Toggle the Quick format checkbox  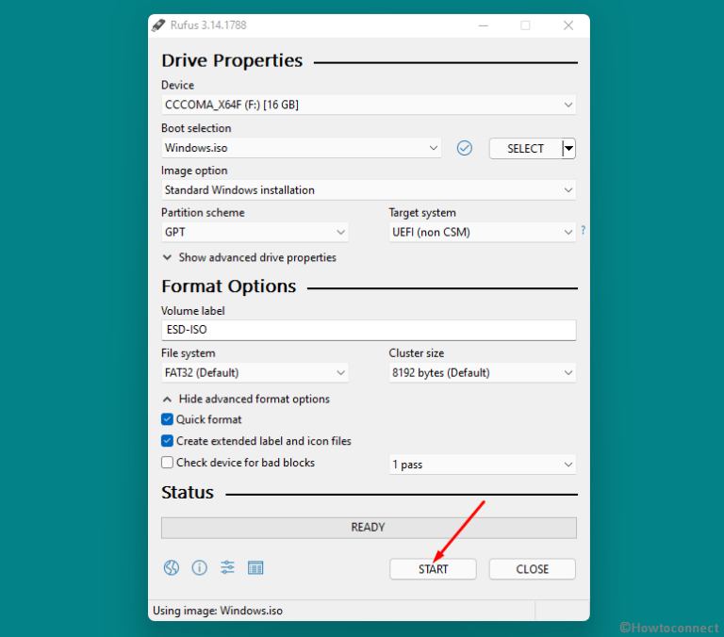pyautogui.click(x=167, y=419)
